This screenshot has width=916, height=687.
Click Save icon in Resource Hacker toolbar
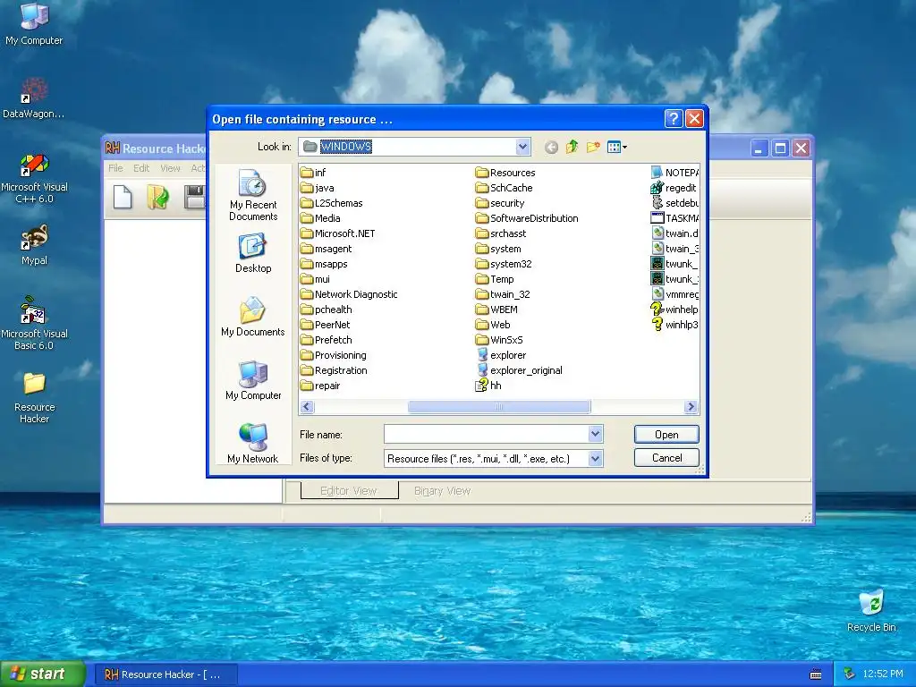point(194,197)
